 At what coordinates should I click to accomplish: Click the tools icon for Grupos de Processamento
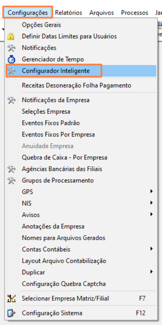[x=11, y=180]
